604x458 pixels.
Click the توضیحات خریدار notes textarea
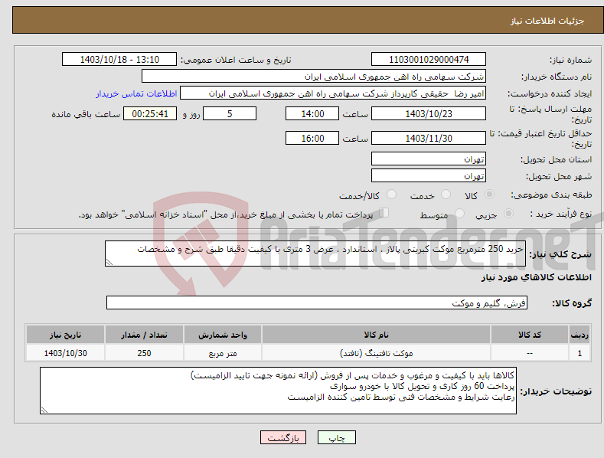pos(278,391)
